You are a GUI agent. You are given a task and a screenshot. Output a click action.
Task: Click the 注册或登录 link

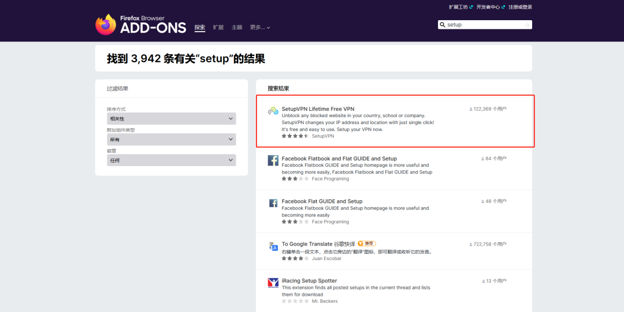[520, 7]
